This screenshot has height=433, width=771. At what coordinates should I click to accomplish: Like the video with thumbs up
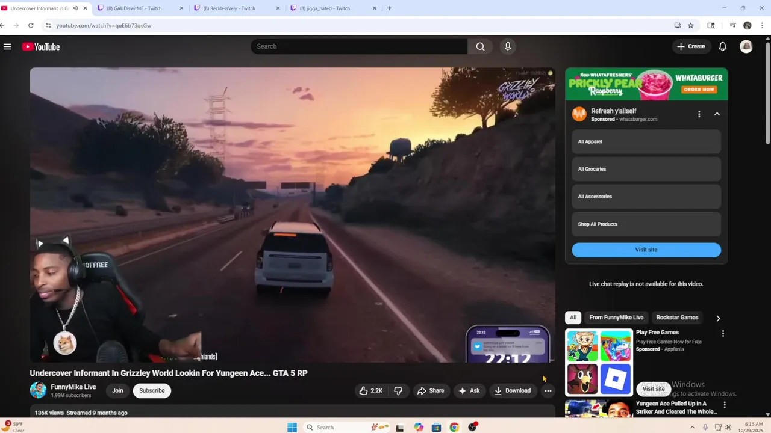click(x=370, y=390)
